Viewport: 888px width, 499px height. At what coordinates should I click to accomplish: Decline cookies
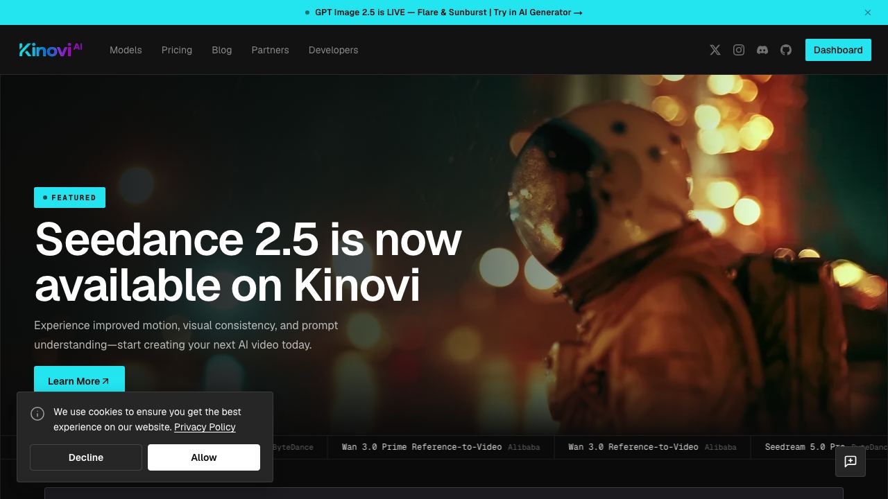click(x=86, y=457)
